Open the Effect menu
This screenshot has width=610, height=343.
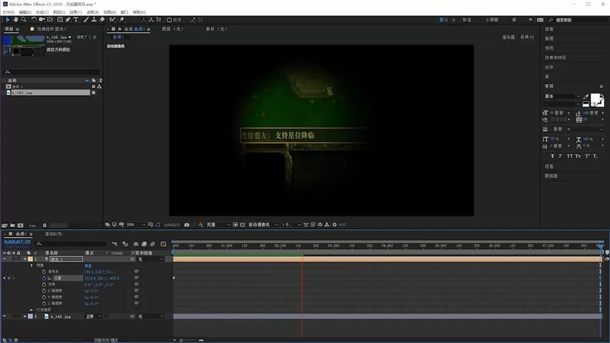(x=76, y=12)
